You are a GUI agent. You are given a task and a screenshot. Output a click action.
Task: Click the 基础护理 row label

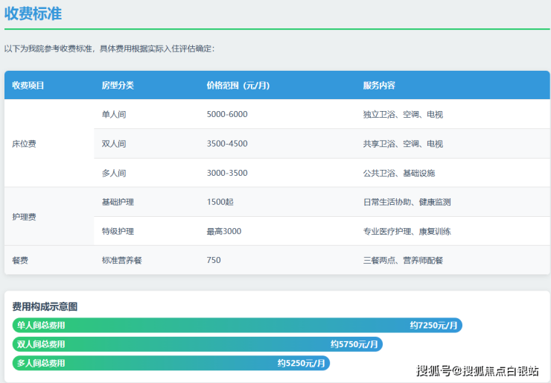pos(118,202)
